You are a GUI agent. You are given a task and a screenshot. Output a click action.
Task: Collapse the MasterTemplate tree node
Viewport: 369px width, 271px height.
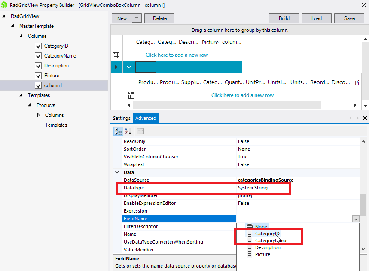[12, 26]
